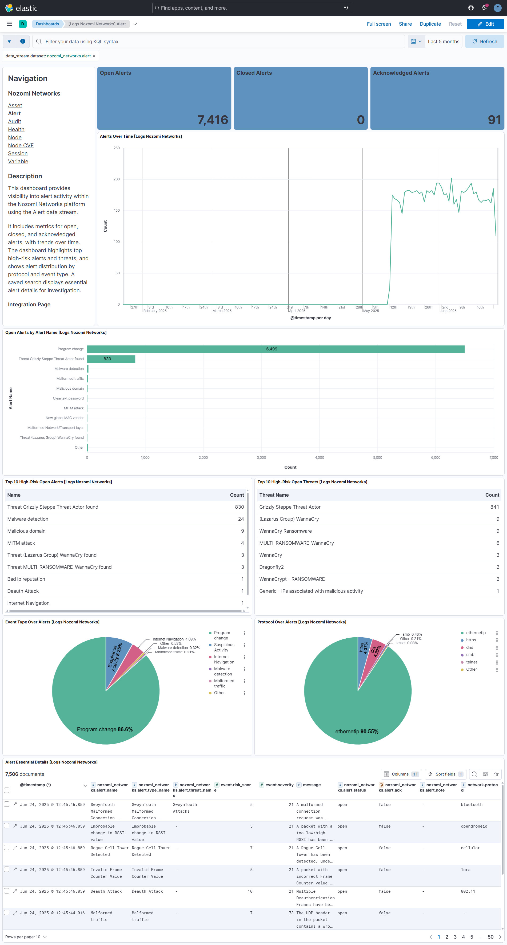Open the main hamburger navigation menu

pos(9,24)
